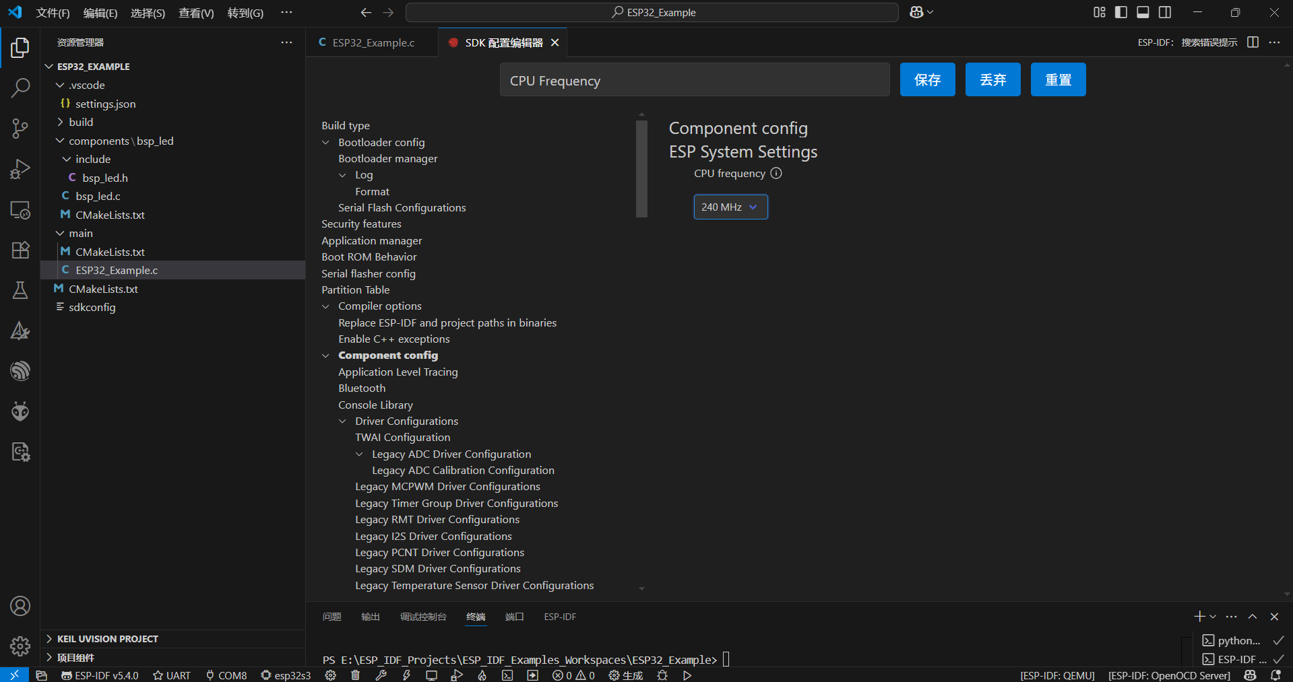Image resolution: width=1293 pixels, height=682 pixels.
Task: Open the Run and Debug view
Action: (20, 169)
